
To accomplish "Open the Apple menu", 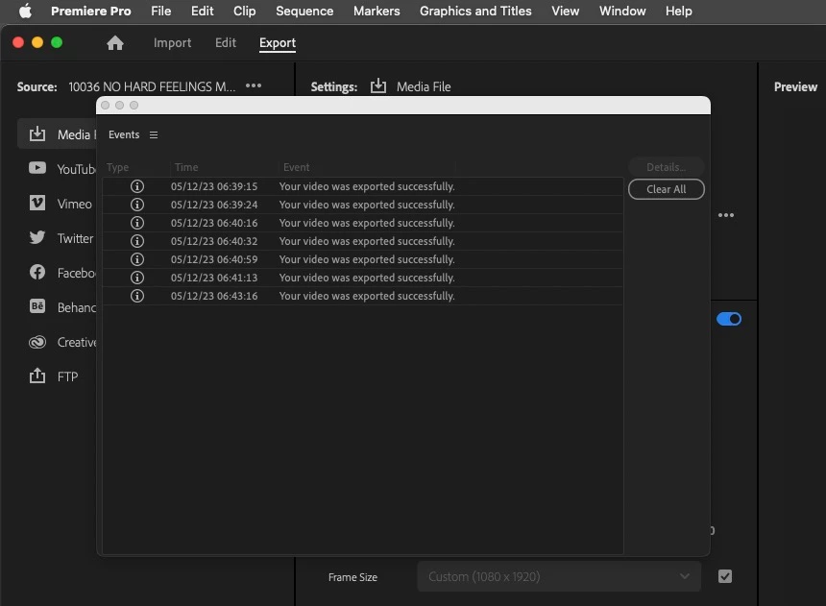I will pyautogui.click(x=25, y=12).
